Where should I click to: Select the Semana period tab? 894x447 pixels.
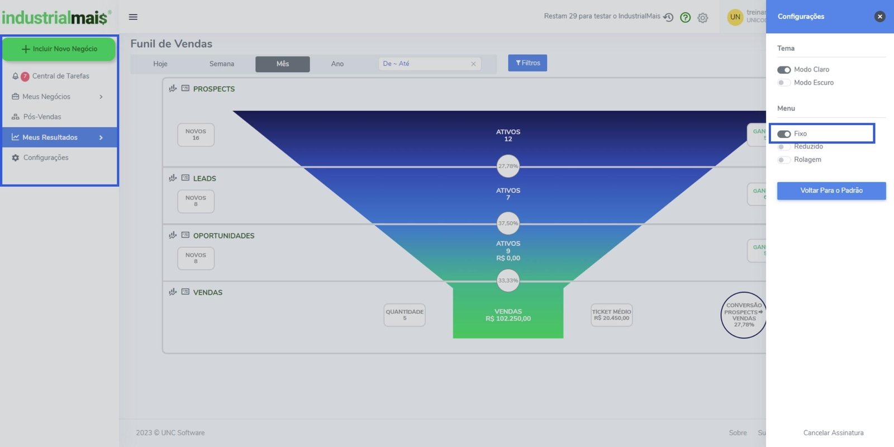click(221, 64)
